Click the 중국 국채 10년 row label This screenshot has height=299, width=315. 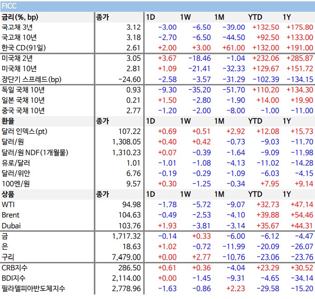[x=23, y=111]
